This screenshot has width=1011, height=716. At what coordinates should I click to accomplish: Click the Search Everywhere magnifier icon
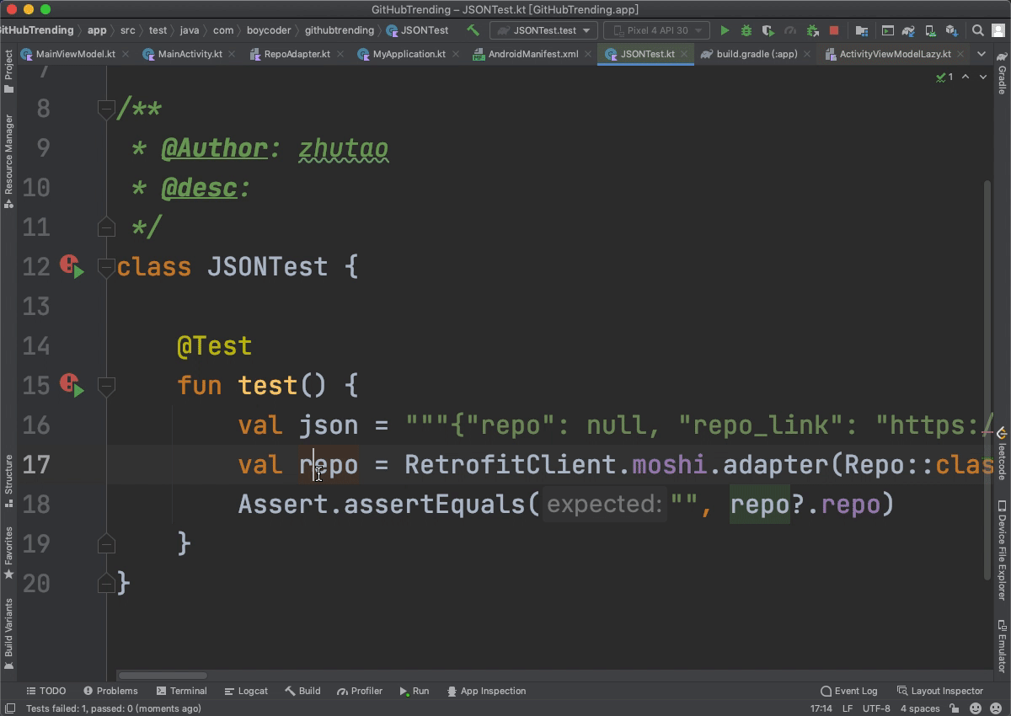pyautogui.click(x=978, y=30)
